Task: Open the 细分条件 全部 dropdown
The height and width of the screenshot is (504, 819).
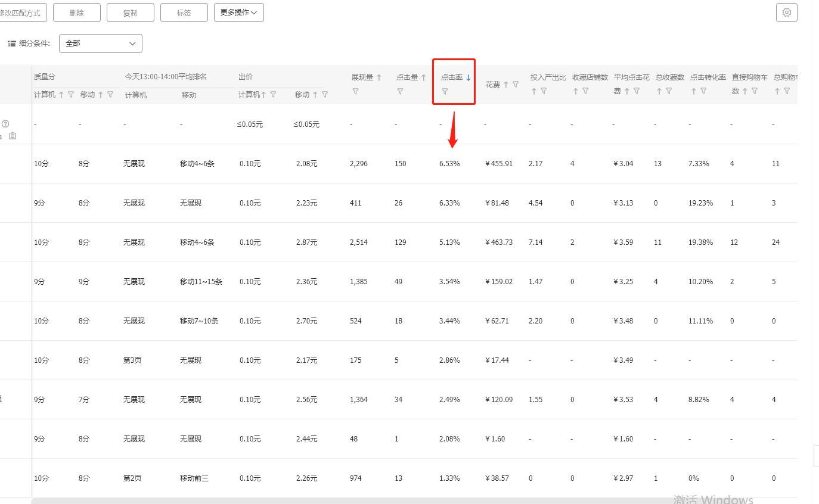Action: (x=100, y=43)
